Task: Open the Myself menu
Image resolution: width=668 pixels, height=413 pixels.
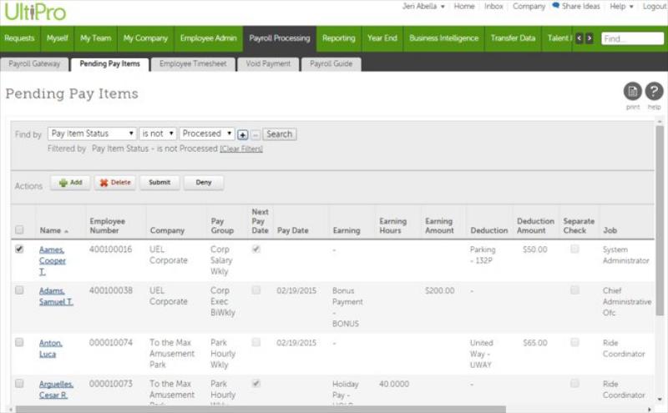Action: (x=58, y=38)
